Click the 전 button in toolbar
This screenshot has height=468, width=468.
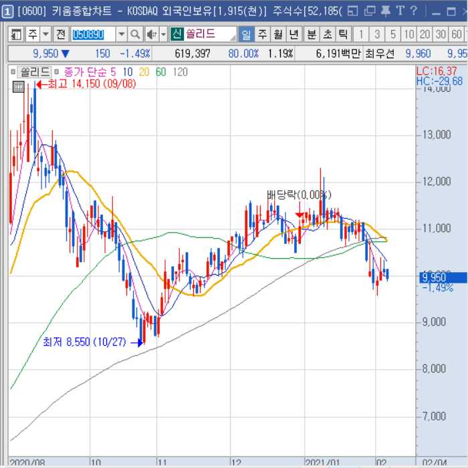(61, 35)
